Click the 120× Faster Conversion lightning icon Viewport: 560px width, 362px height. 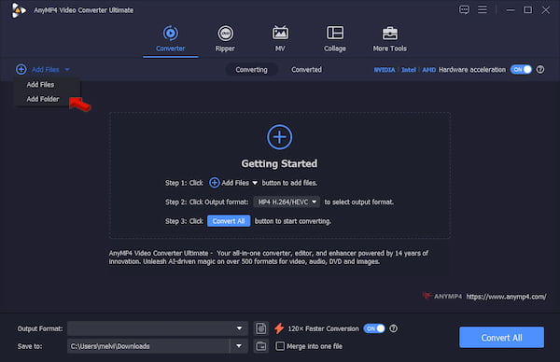pos(279,328)
